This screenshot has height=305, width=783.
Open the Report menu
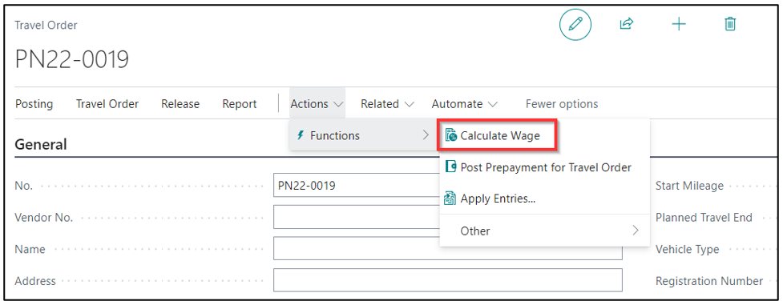tap(240, 104)
